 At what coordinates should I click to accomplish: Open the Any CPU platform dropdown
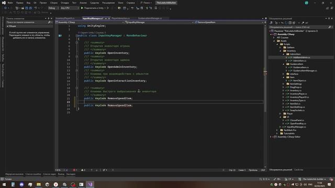point(70,8)
